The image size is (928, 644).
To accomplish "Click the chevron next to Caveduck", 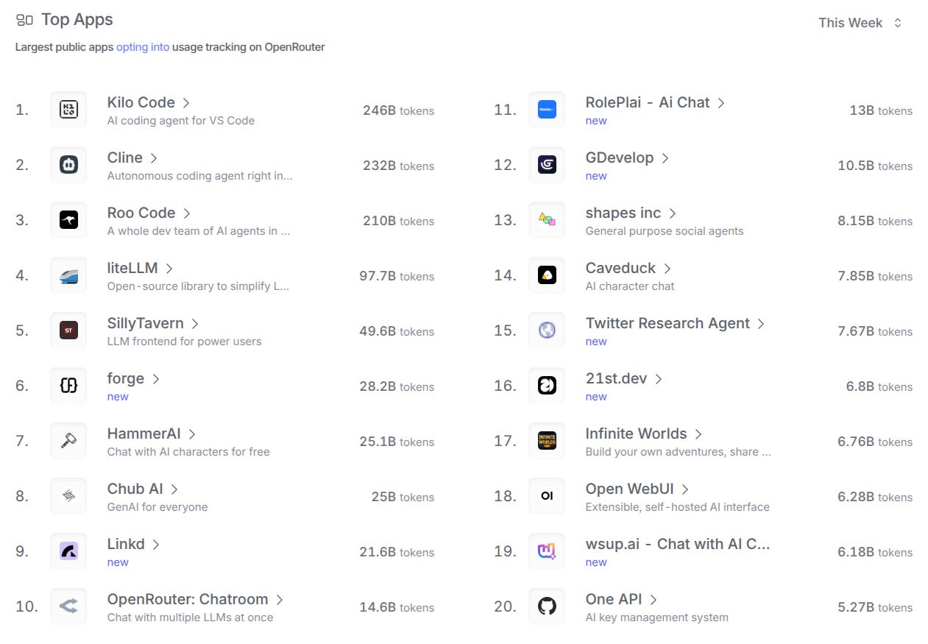I will [667, 269].
